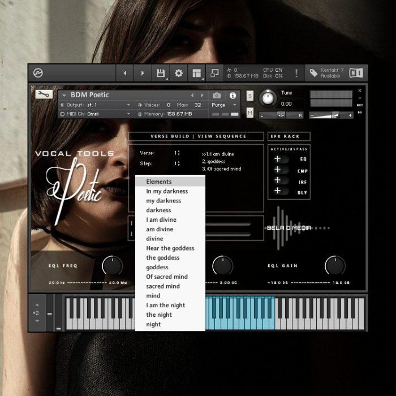Click the camera snapshot icon
The image size is (396, 396).
pos(217,95)
